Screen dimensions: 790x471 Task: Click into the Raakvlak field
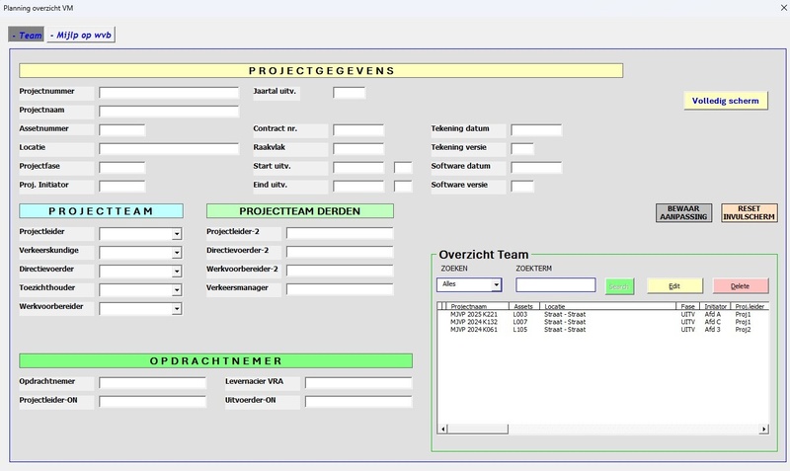tap(358, 148)
